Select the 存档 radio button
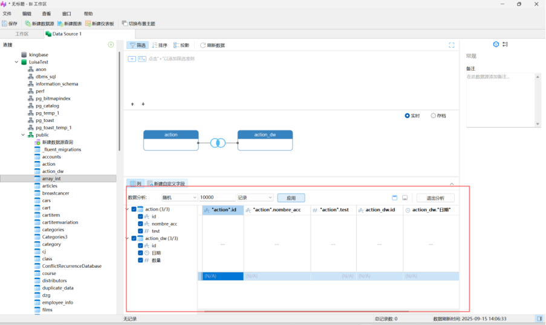The width and height of the screenshot is (546, 325). [434, 116]
